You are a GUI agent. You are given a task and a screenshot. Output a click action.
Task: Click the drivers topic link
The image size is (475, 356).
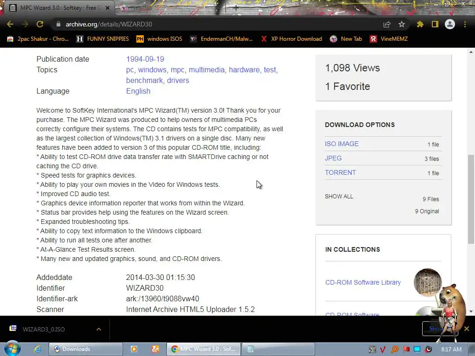click(x=178, y=80)
